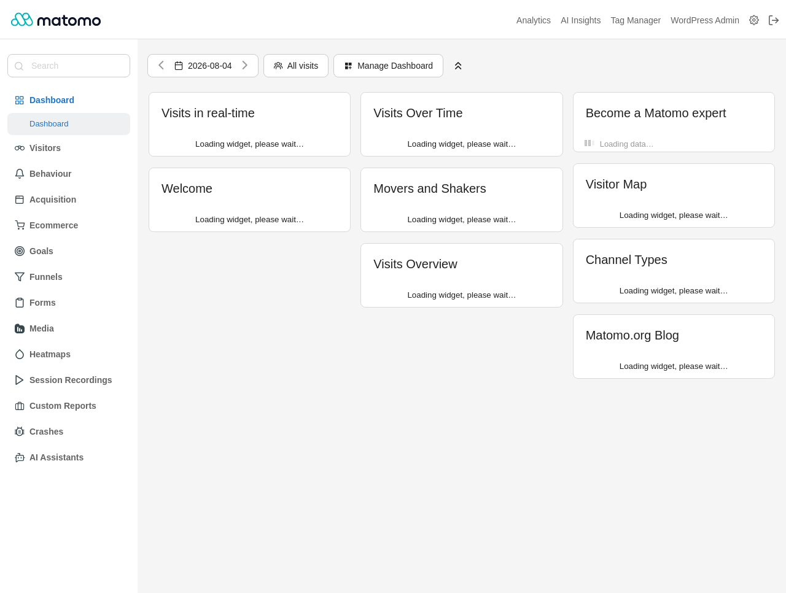Click the Goals target icon
This screenshot has height=593, width=786.
[x=20, y=251]
